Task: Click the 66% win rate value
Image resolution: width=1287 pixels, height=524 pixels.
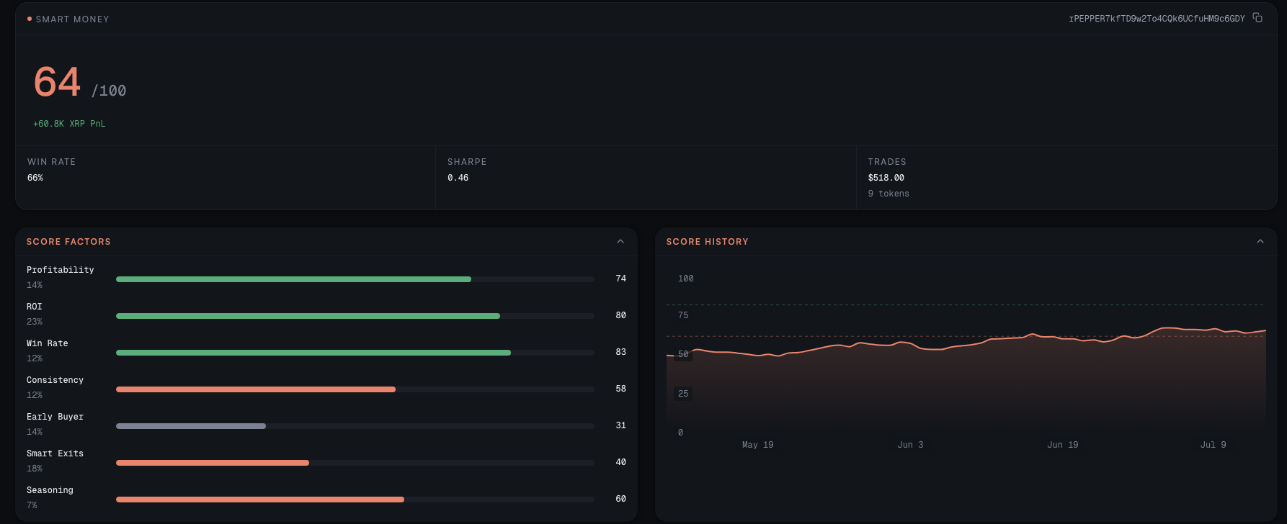Action: point(35,178)
